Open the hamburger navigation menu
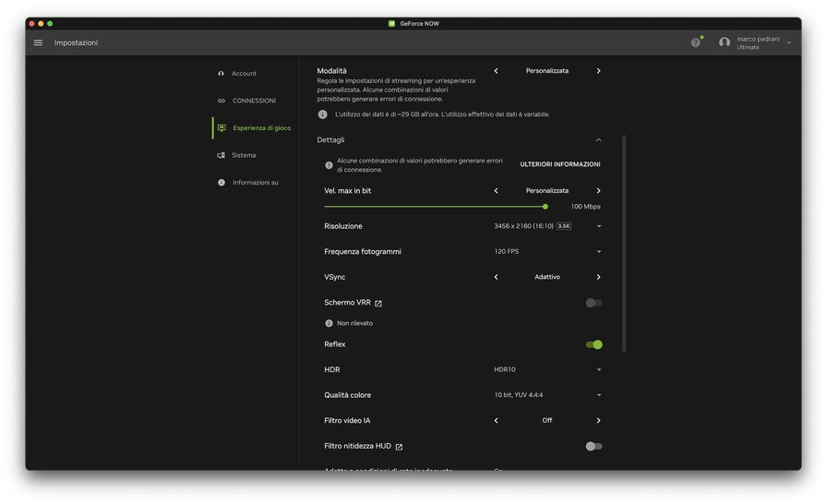Image resolution: width=827 pixels, height=504 pixels. point(38,42)
